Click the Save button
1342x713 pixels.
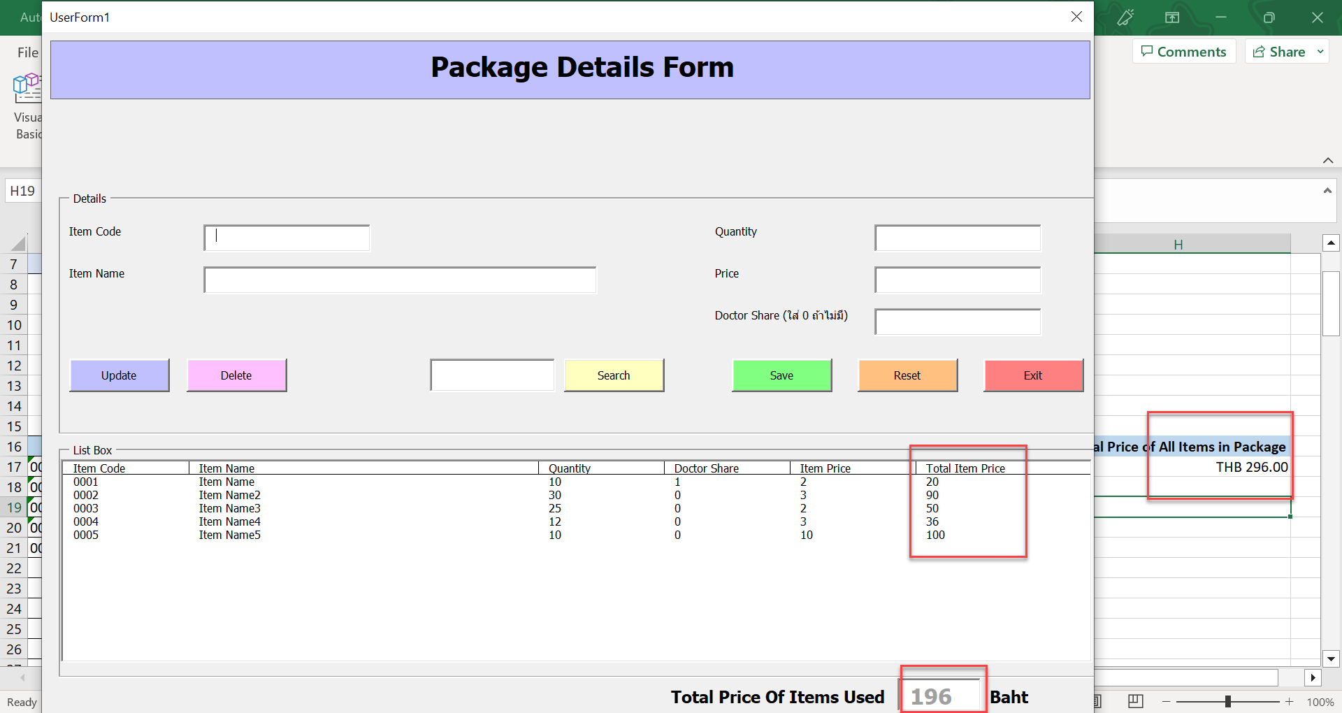pos(781,375)
